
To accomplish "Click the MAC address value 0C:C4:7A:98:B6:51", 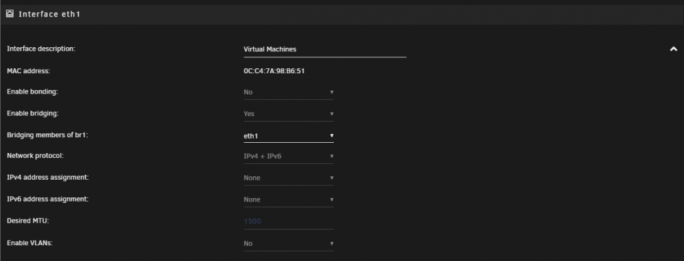I will point(274,71).
